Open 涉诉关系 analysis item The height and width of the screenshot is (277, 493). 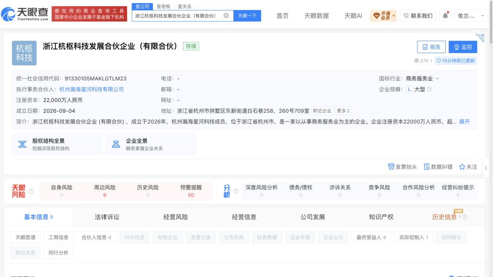(340, 191)
